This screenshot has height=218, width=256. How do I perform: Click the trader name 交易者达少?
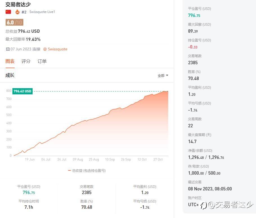[x=18, y=4]
